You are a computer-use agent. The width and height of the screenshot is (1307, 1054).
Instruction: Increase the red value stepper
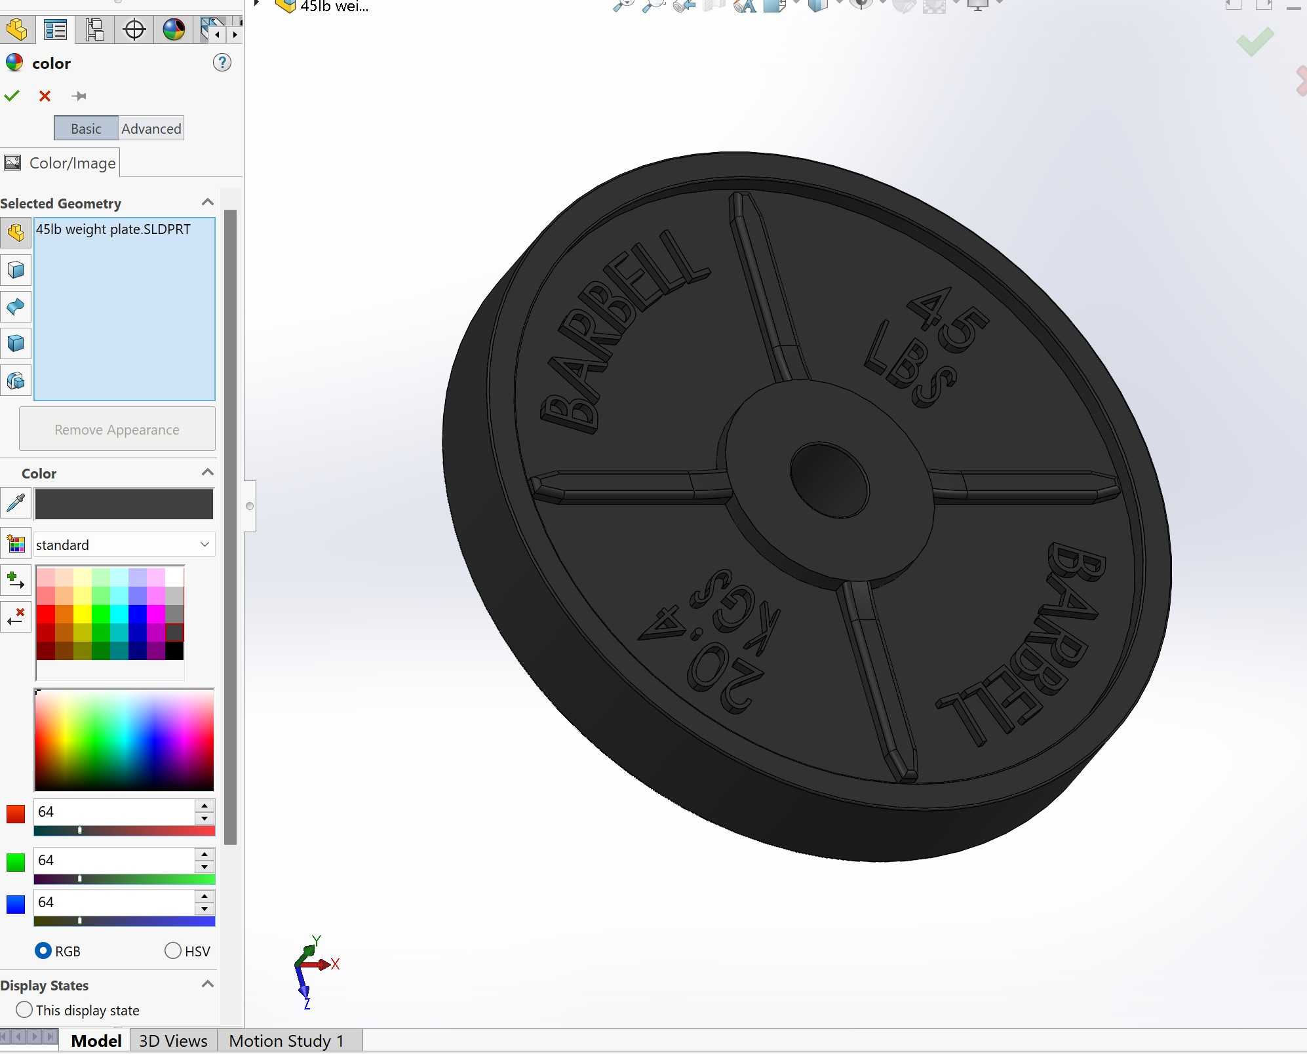tap(205, 806)
